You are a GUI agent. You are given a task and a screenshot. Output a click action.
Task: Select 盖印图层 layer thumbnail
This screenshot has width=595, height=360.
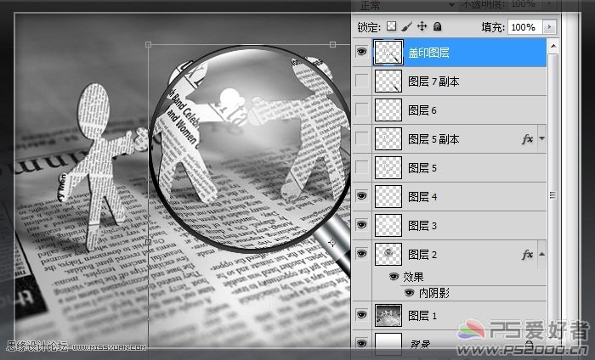pyautogui.click(x=388, y=53)
